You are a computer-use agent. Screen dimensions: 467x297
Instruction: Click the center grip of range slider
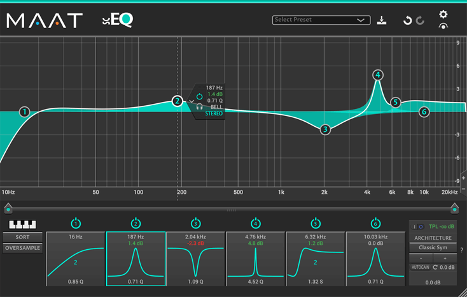[232, 210]
